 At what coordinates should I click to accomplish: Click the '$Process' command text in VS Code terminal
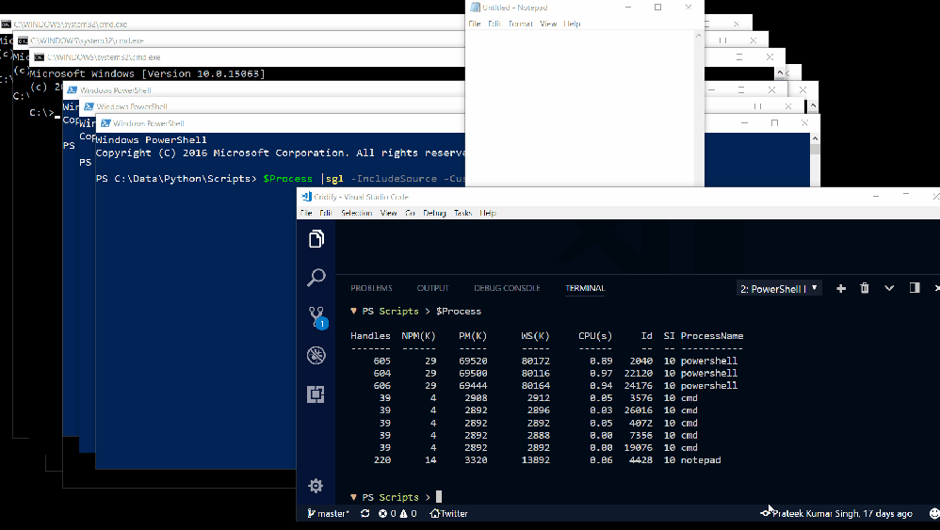[x=459, y=312]
